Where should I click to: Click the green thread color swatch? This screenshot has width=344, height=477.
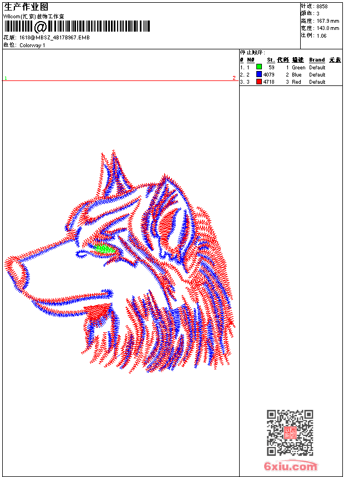(x=259, y=67)
